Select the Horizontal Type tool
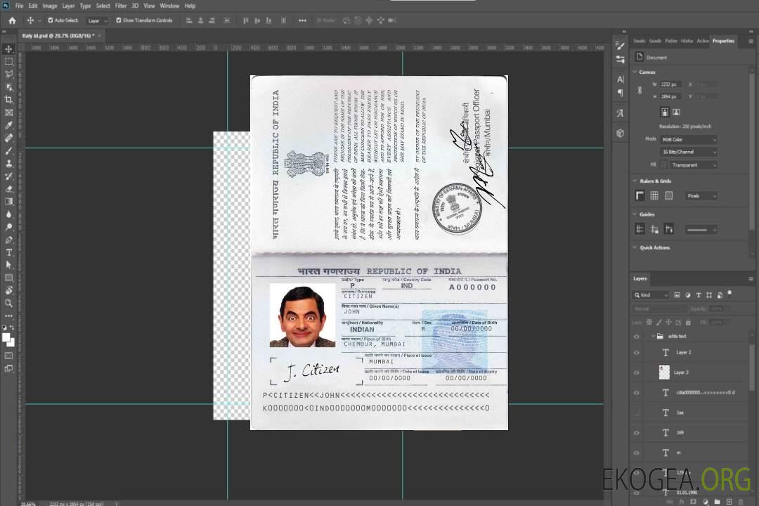Image resolution: width=759 pixels, height=506 pixels. [x=8, y=252]
